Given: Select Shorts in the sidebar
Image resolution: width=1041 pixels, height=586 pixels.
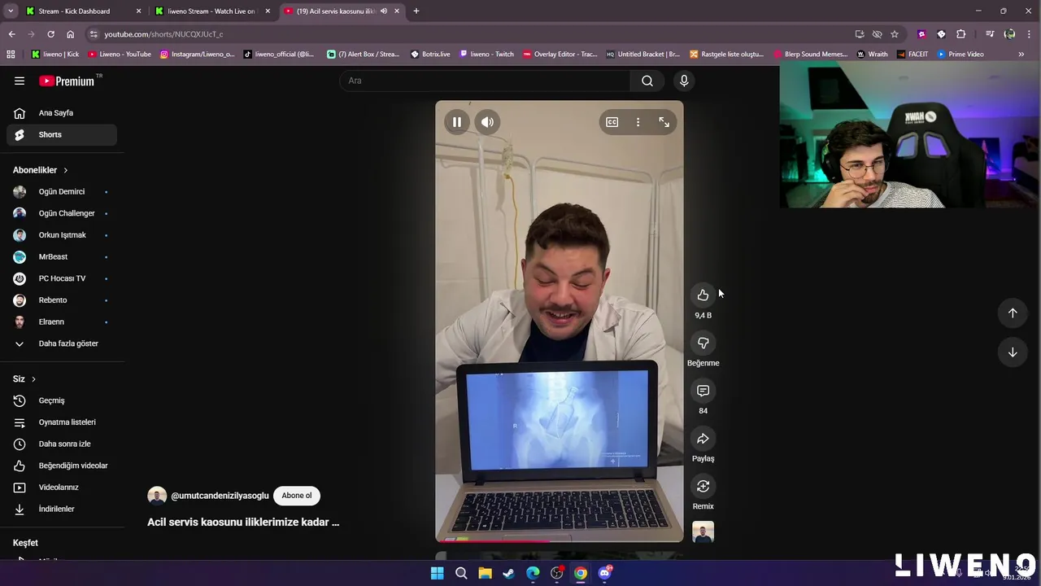Looking at the screenshot, I should pyautogui.click(x=62, y=134).
